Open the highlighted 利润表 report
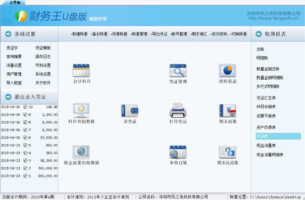 (279, 136)
